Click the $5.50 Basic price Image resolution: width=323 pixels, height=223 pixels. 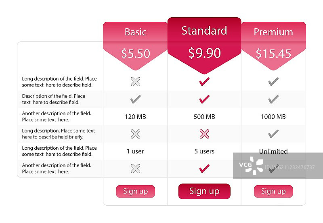[136, 54]
